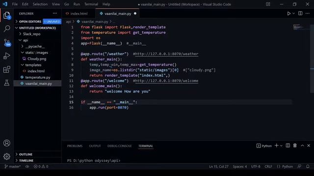
Task: Create a new terminal with plus icon
Action: (276, 146)
